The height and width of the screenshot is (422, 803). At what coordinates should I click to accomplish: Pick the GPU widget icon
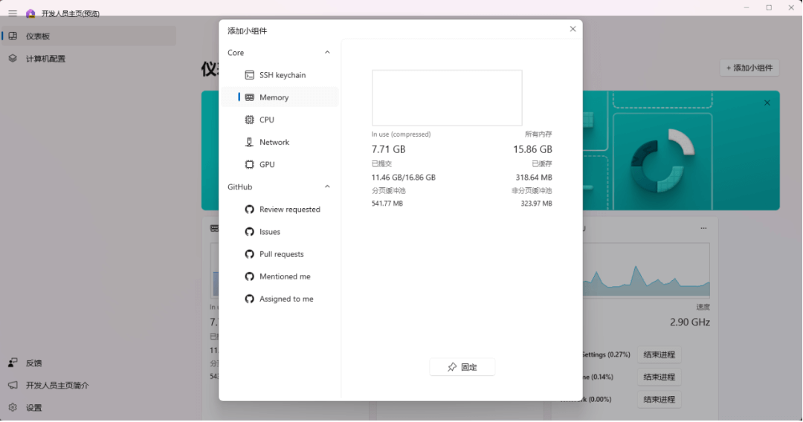tap(250, 164)
